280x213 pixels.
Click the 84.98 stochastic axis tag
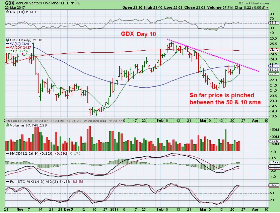(x=274, y=185)
